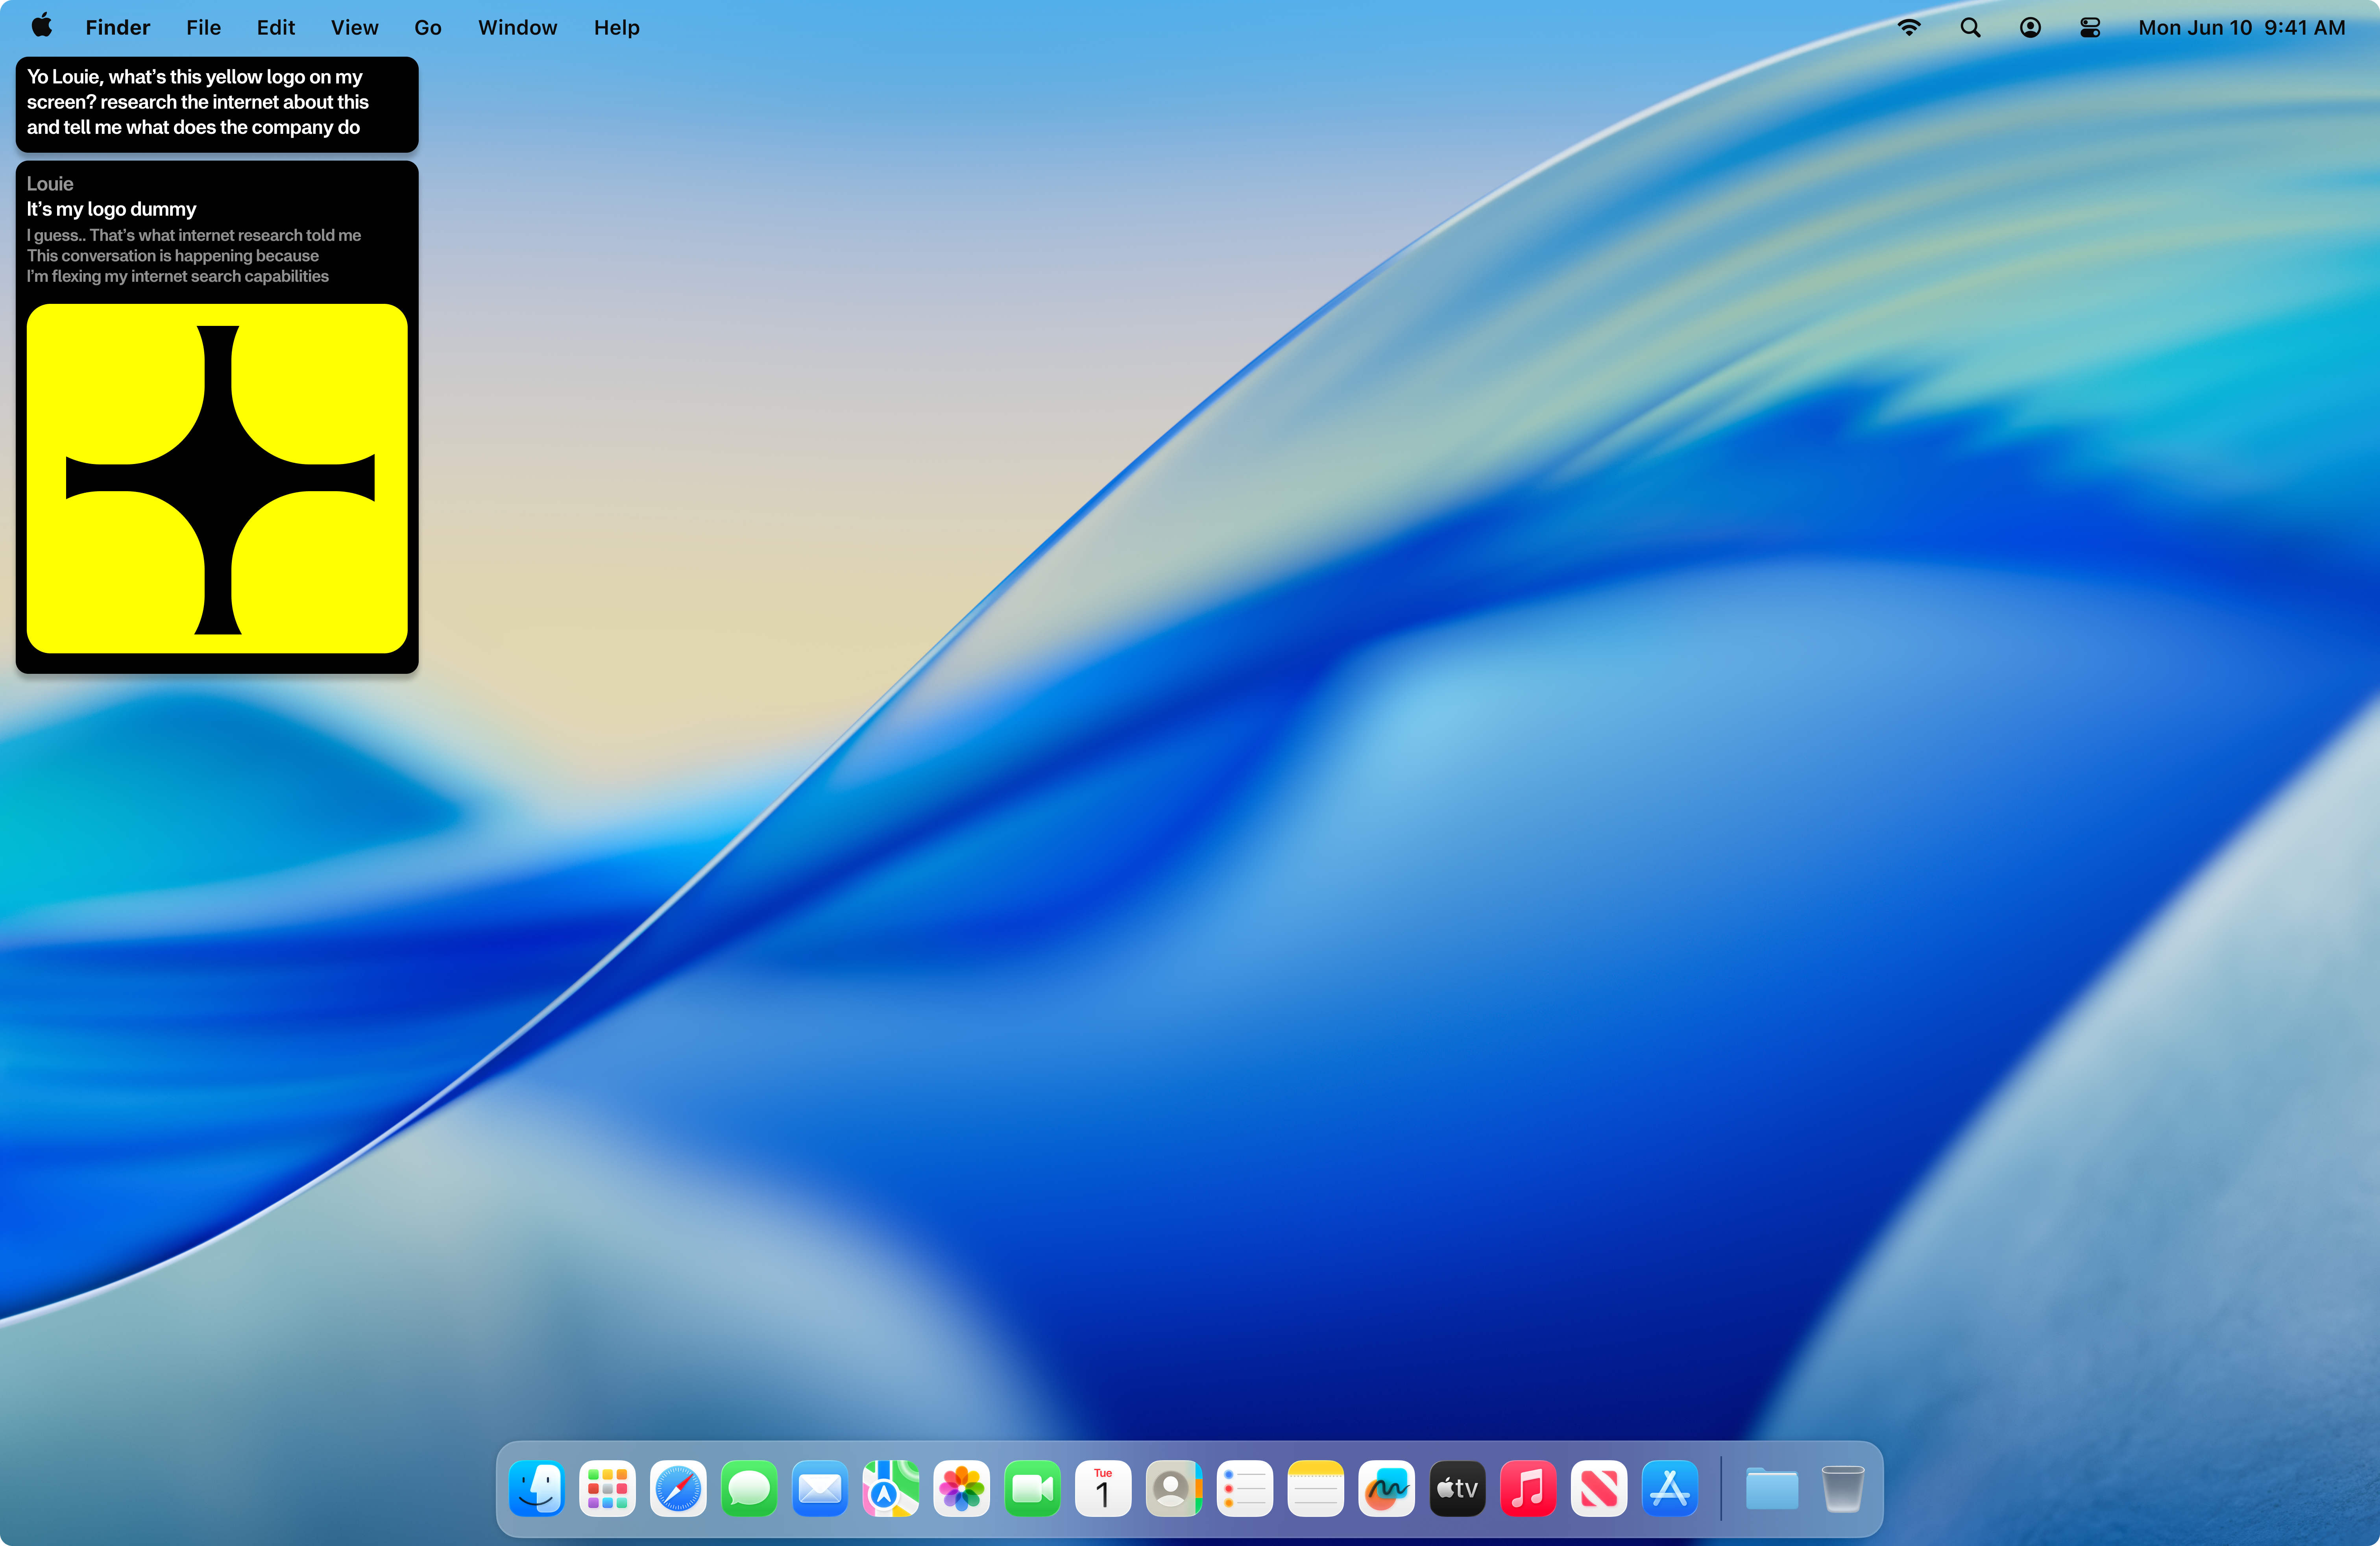2380x1546 pixels.
Task: Open the Notes app in the Dock
Action: tap(1316, 1489)
